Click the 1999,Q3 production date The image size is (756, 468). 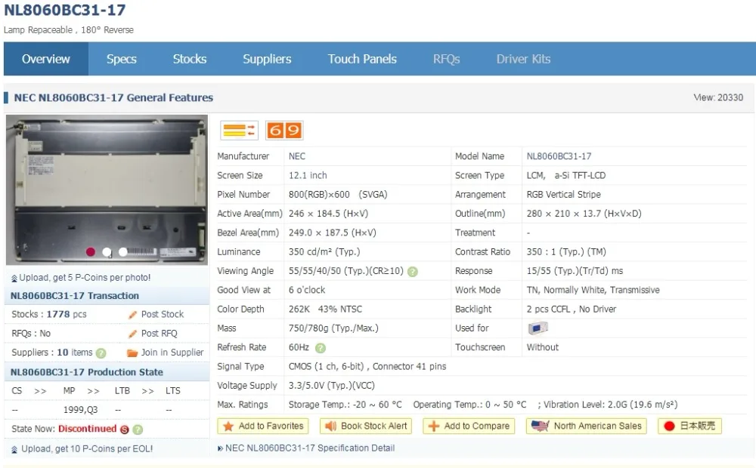(x=81, y=410)
